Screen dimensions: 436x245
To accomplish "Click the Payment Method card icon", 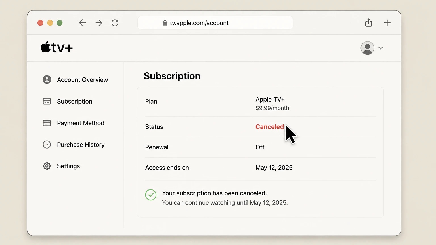I will (47, 123).
